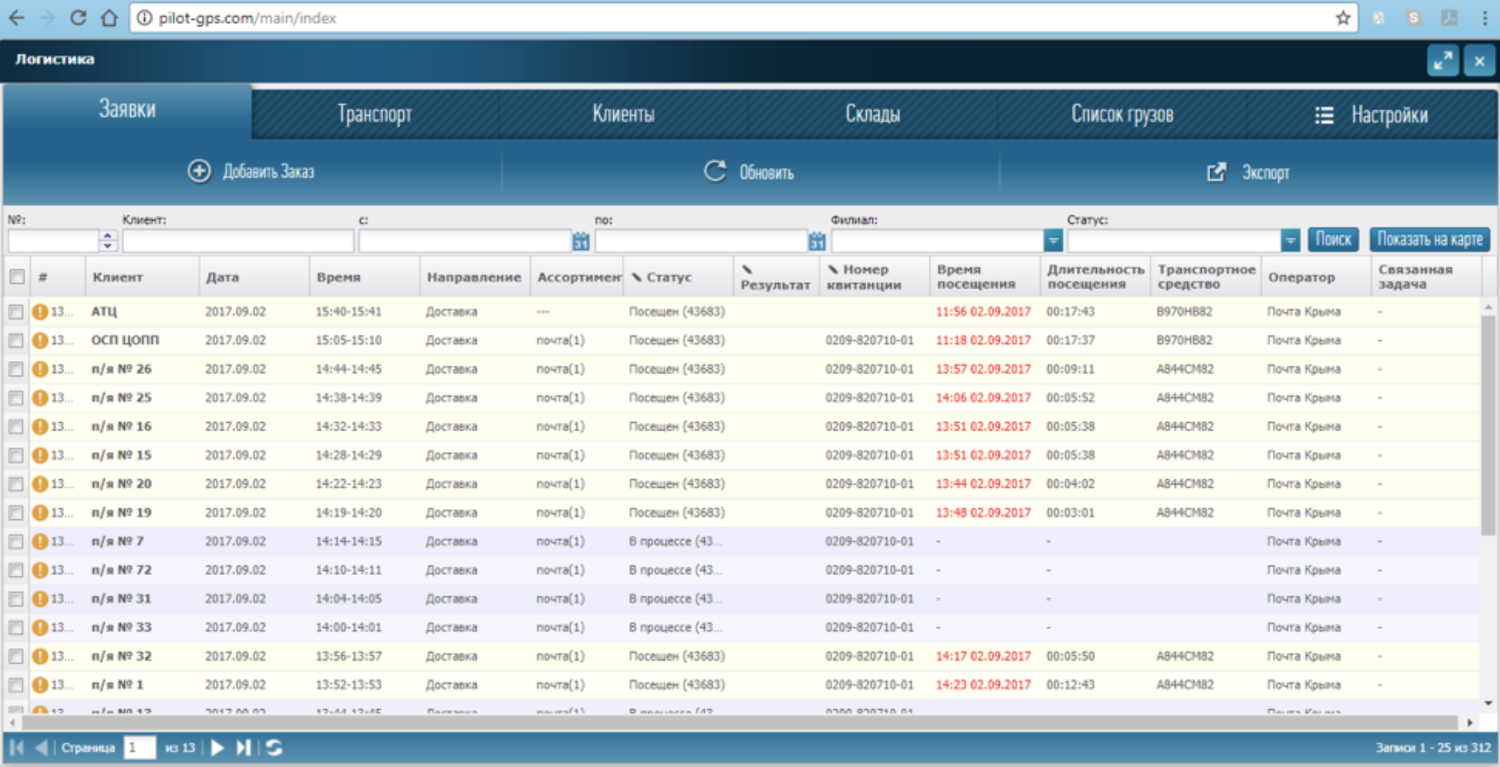Expand the Статус filter dropdown
1500x767 pixels.
tap(1289, 241)
